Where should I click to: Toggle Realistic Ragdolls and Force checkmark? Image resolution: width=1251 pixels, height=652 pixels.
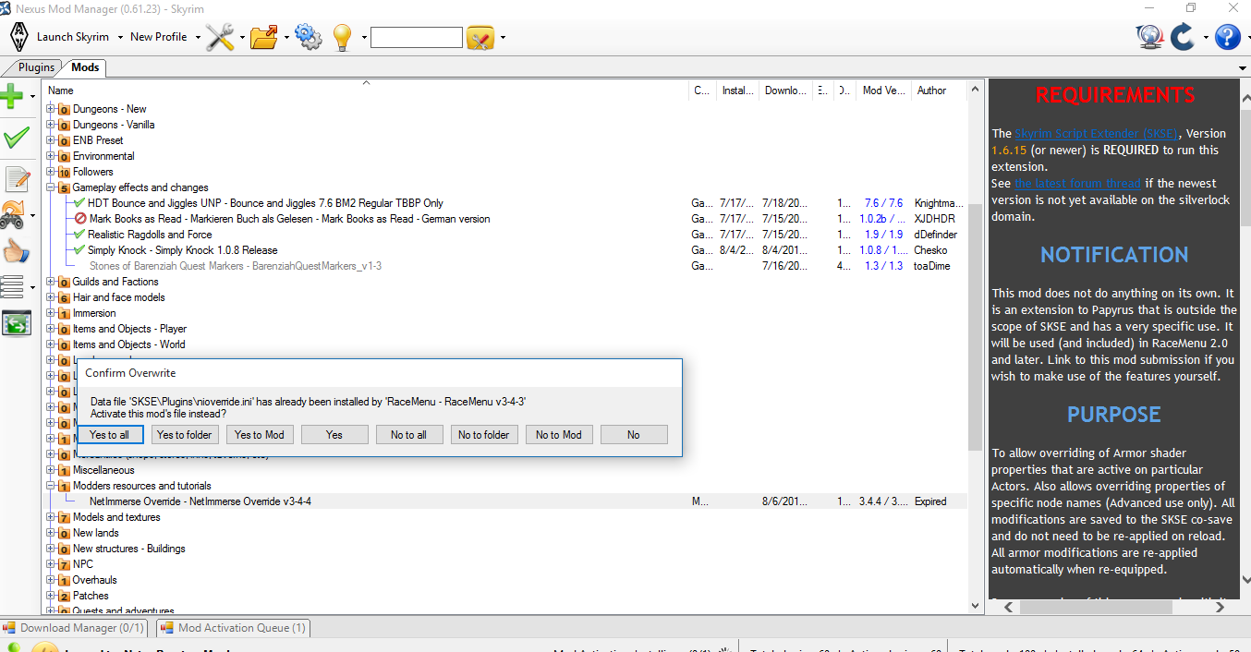(x=80, y=235)
